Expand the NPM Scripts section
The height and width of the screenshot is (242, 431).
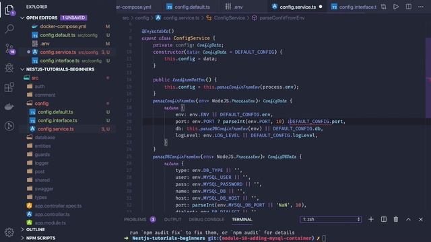[22, 238]
